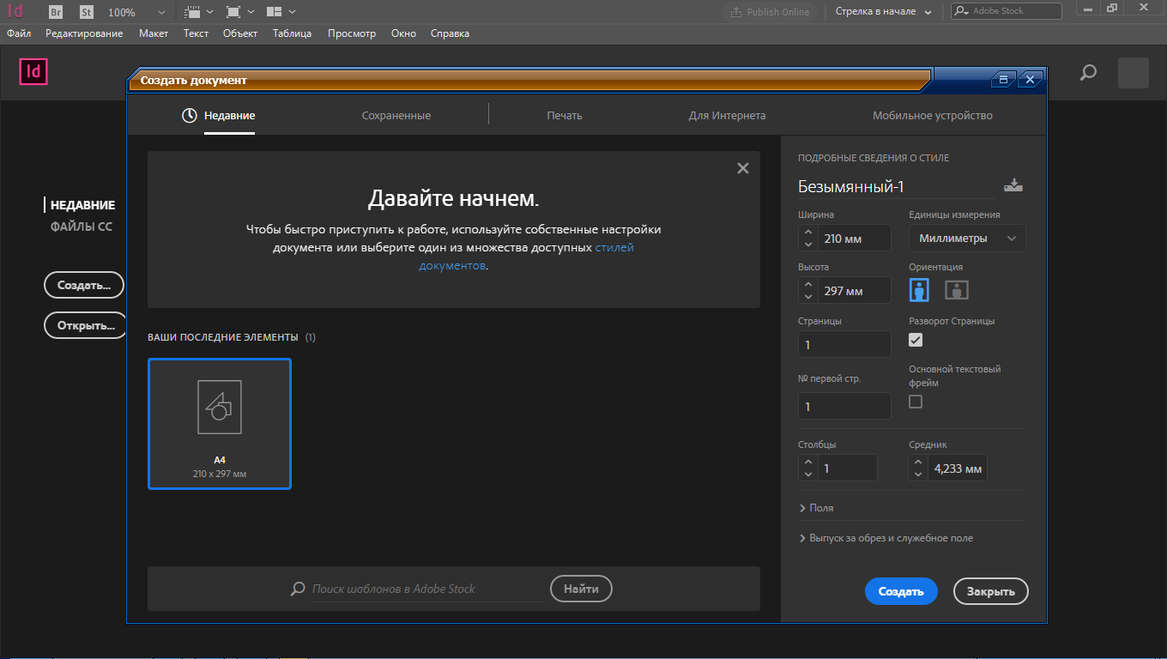Enable 'Основной текстовый фрейм' checkbox
Image resolution: width=1167 pixels, height=659 pixels.
(x=916, y=402)
